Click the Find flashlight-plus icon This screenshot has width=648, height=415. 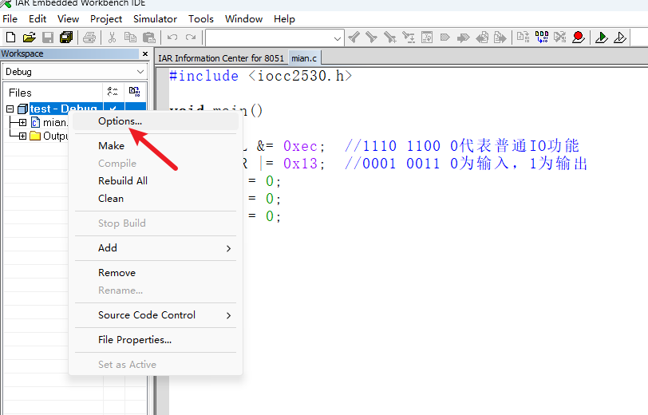tap(389, 38)
